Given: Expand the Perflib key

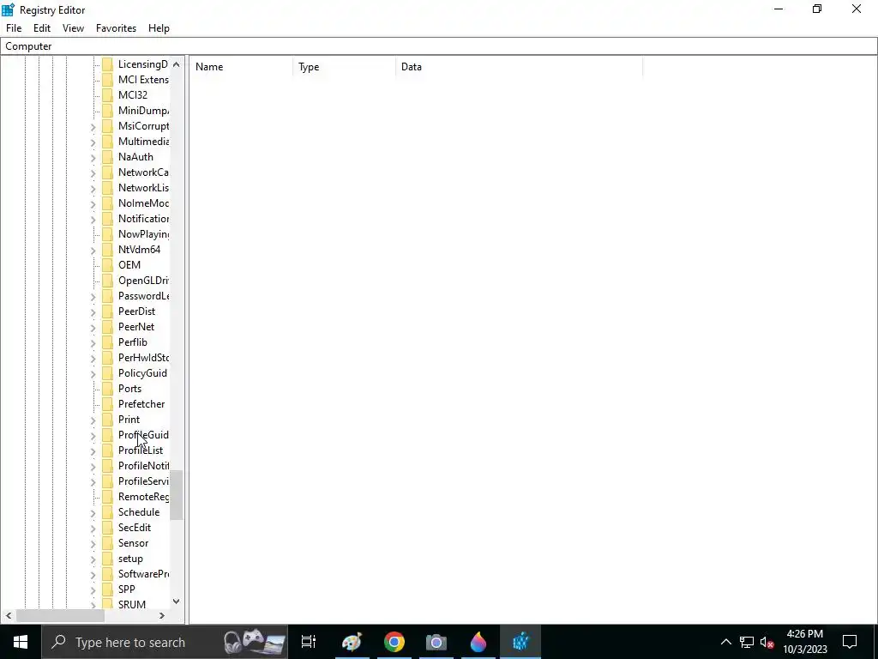Looking at the screenshot, I should (x=93, y=343).
